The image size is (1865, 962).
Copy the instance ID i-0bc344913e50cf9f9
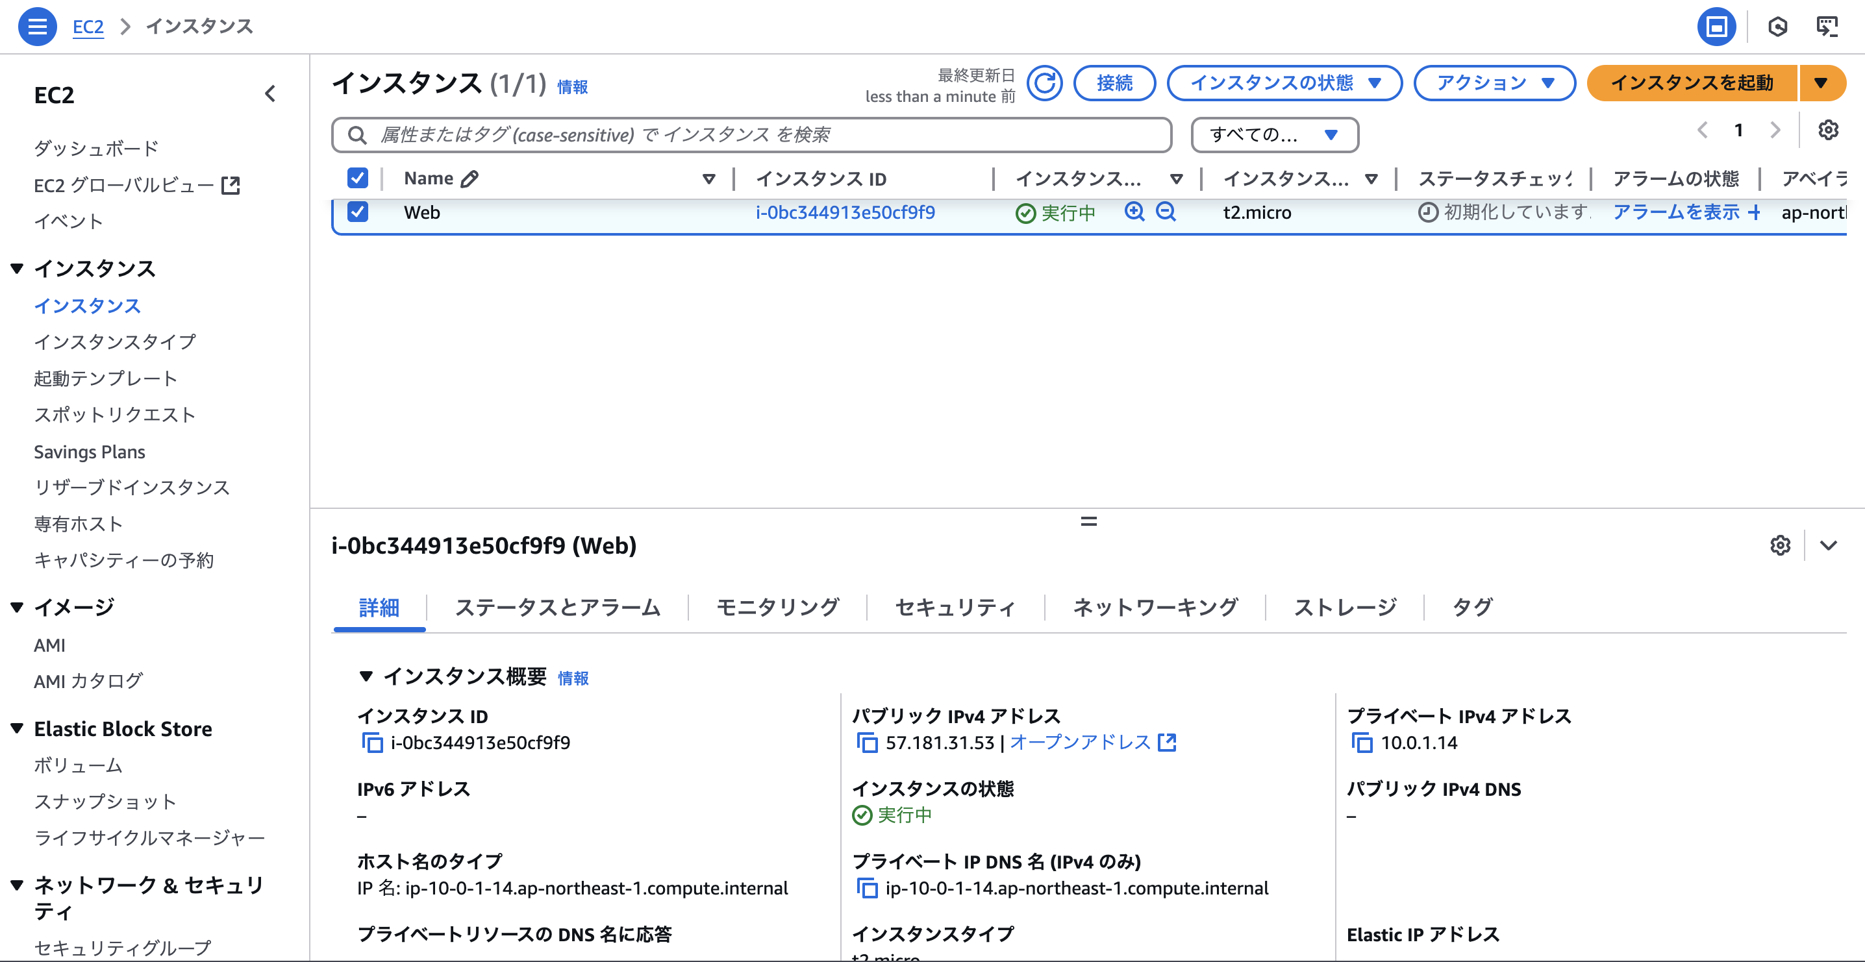point(371,743)
